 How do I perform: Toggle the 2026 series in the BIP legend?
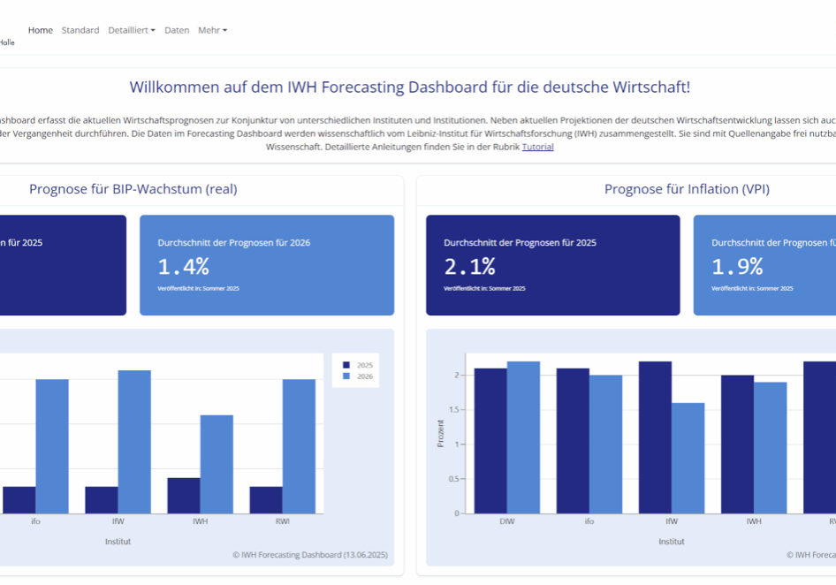coord(358,376)
